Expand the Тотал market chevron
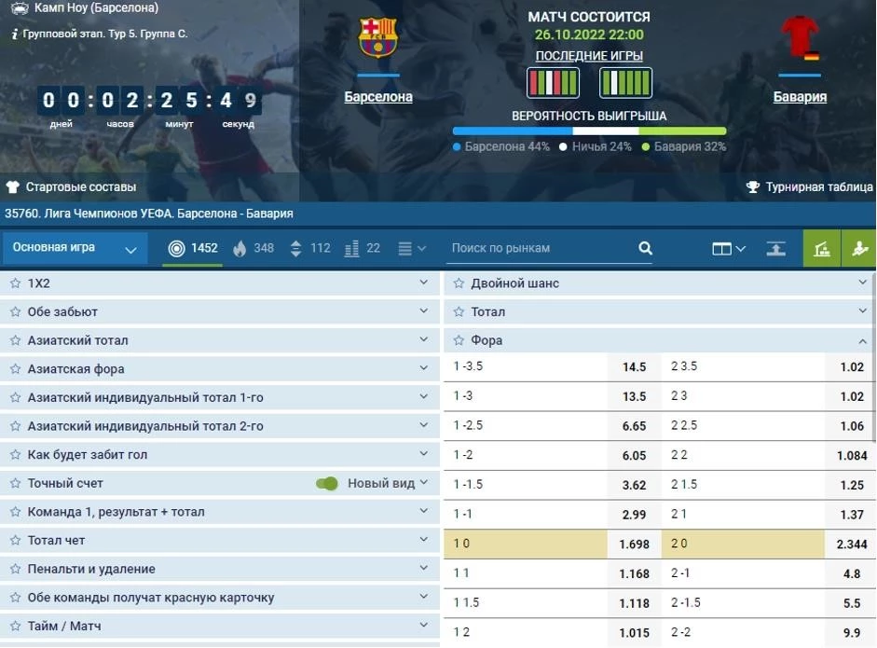The width and height of the screenshot is (877, 648). click(863, 311)
